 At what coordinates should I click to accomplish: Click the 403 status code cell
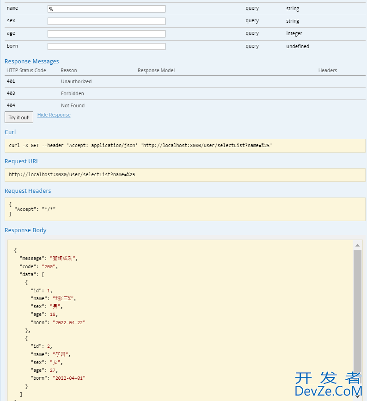coord(11,93)
